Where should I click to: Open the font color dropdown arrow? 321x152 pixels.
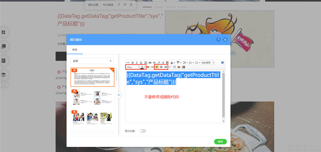[x=145, y=67]
